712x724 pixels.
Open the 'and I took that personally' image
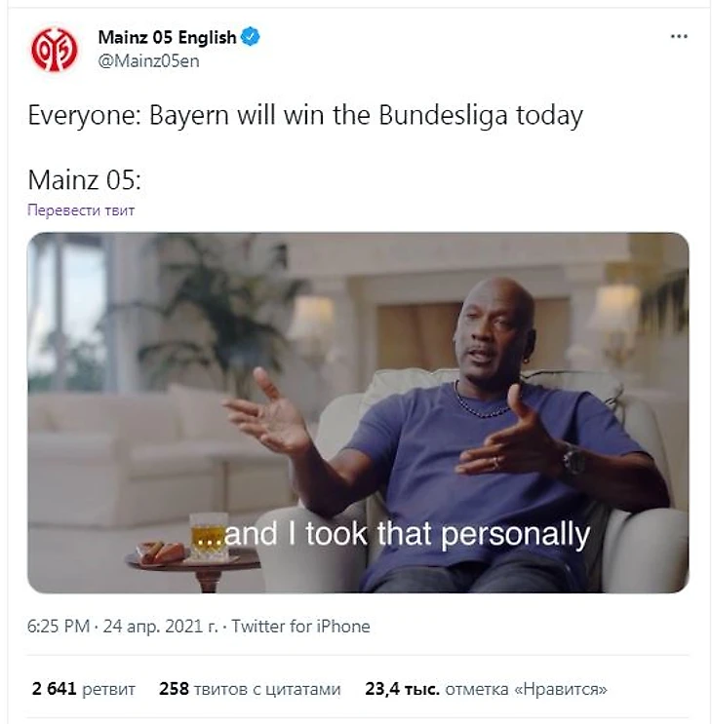click(358, 412)
